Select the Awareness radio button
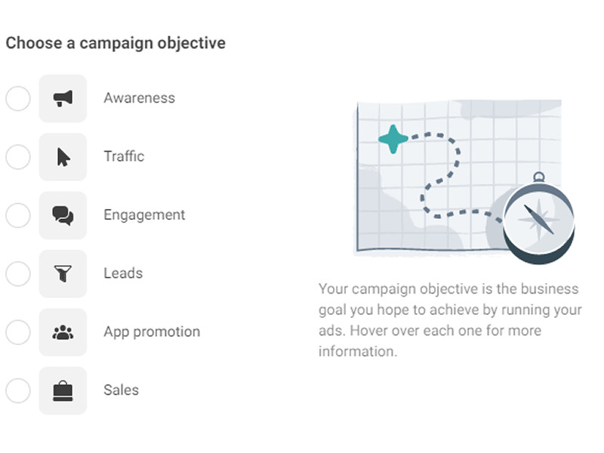The height and width of the screenshot is (453, 604). [x=18, y=99]
